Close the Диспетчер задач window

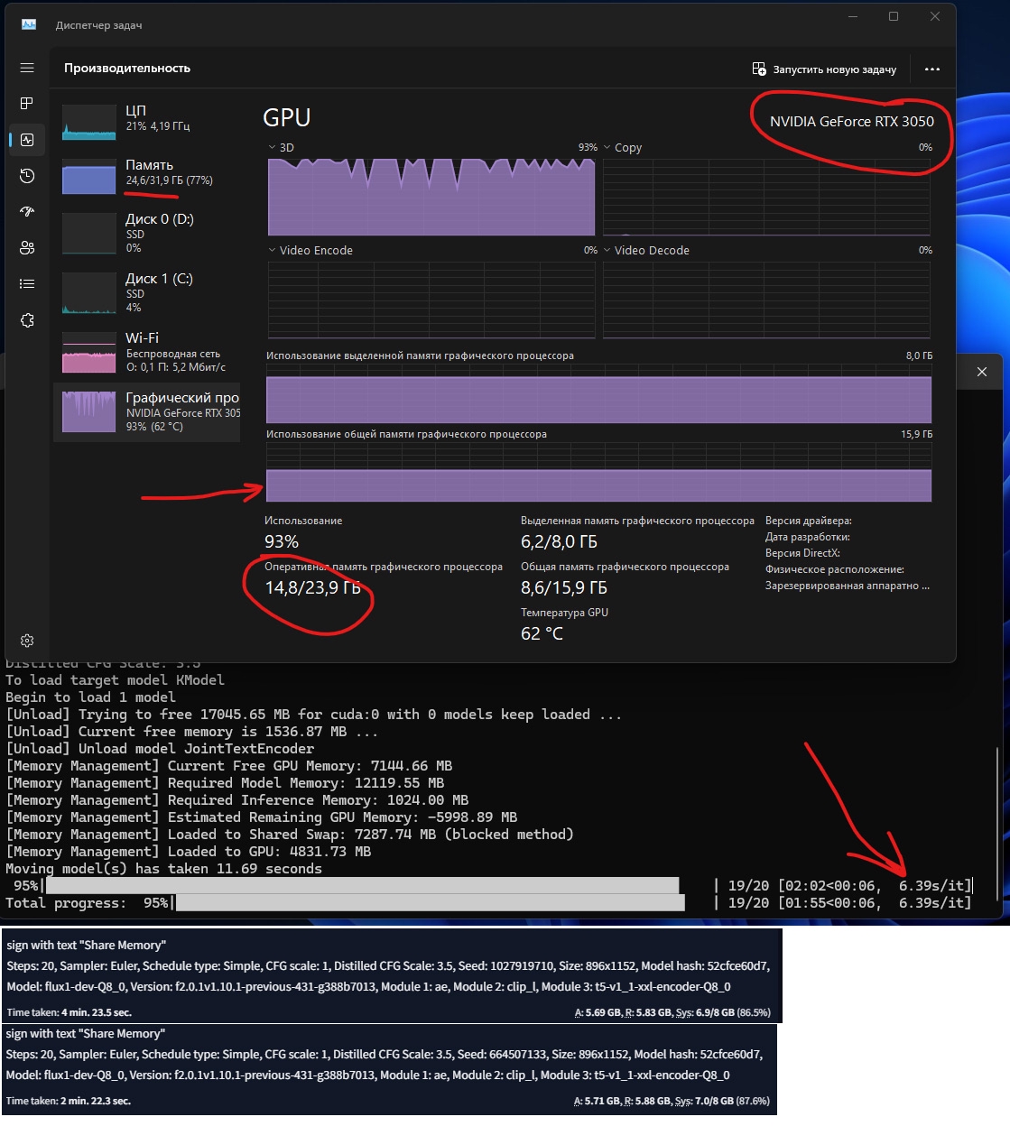click(x=935, y=16)
